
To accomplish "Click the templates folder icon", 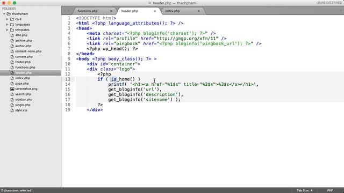I will pyautogui.click(x=12, y=30).
